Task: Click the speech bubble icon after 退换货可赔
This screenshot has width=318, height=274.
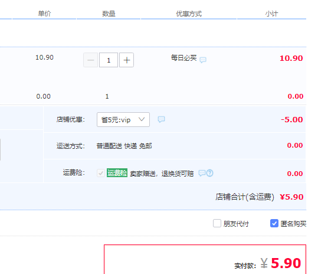Action: click(202, 173)
